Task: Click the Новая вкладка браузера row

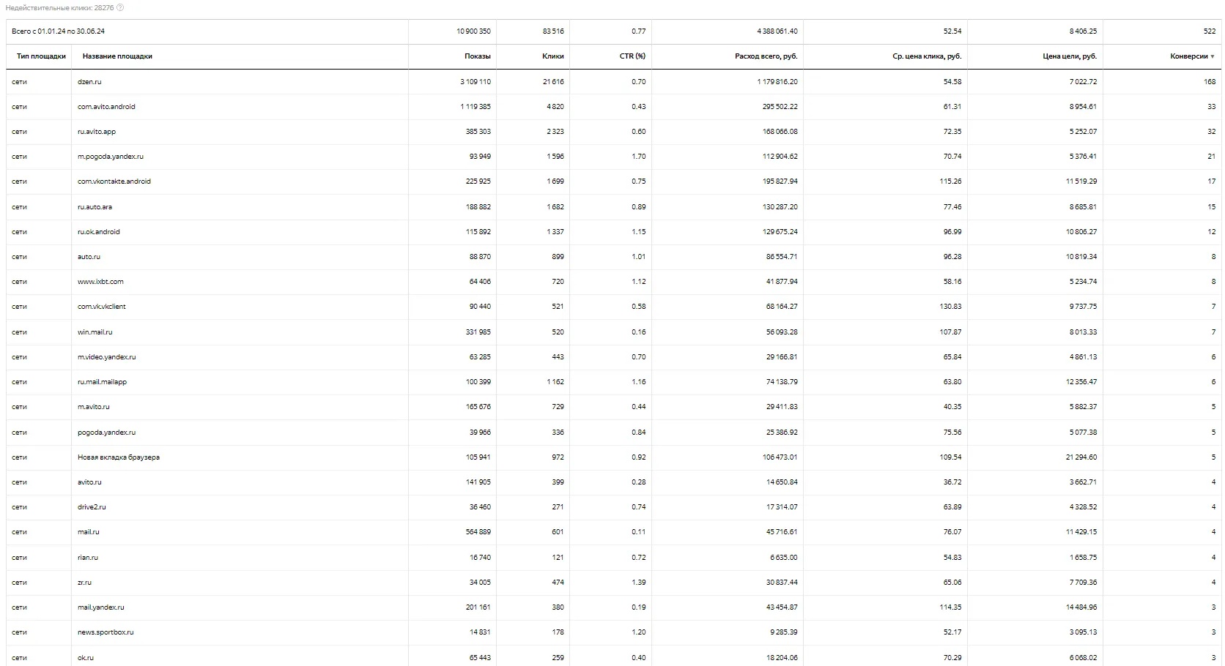Action: [119, 457]
